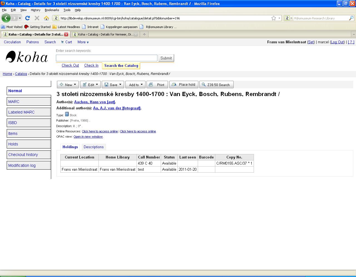
Task: Expand the New dropdown button
Action: [68, 85]
